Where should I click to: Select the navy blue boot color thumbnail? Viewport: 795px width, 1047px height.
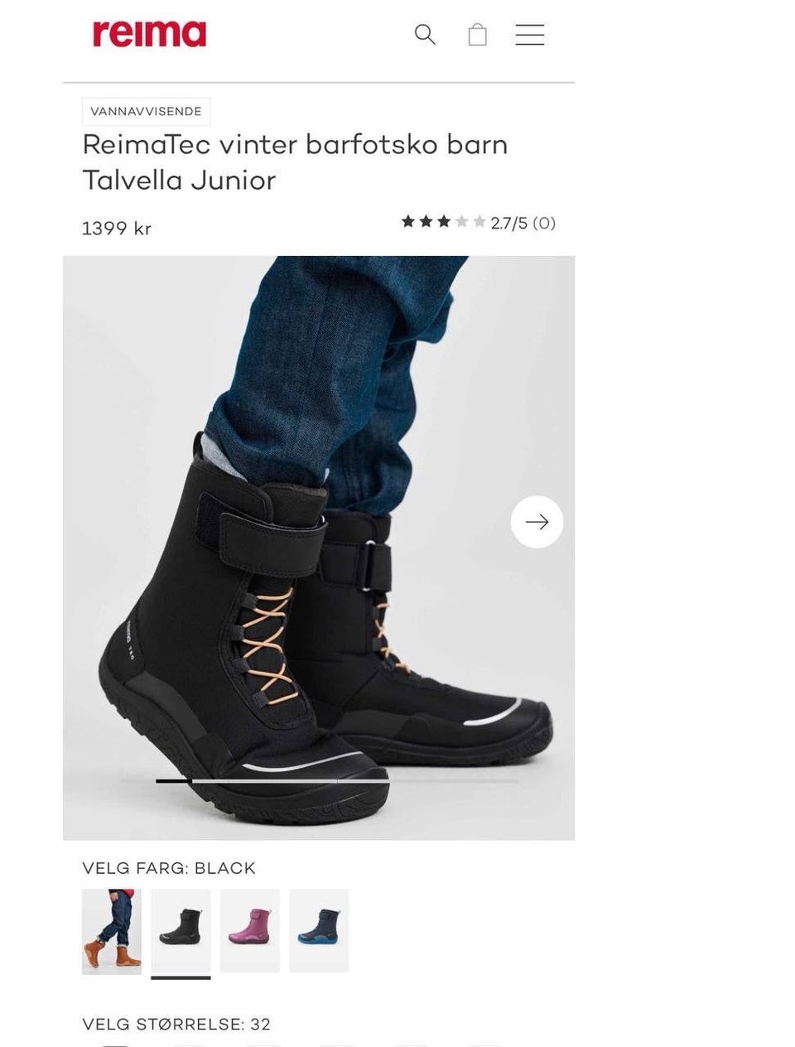(319, 931)
